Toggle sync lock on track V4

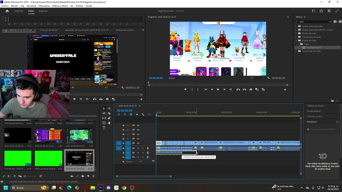point(133,130)
